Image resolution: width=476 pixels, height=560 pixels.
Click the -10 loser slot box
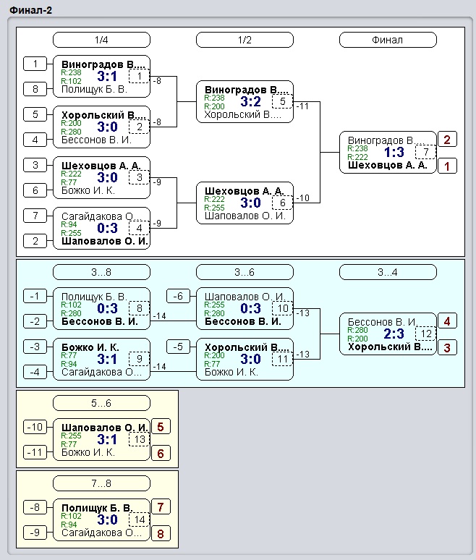[35, 427]
